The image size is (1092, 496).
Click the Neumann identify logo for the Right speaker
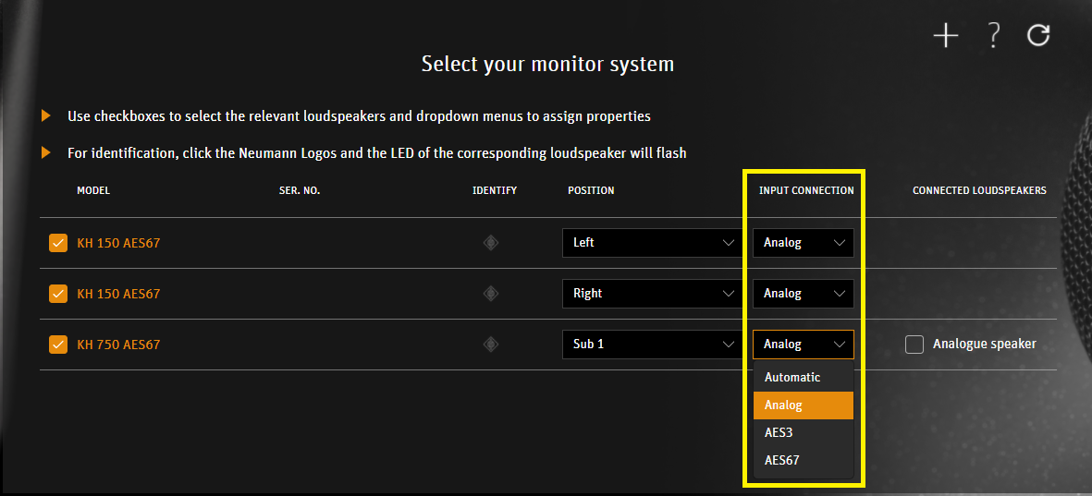(x=491, y=294)
